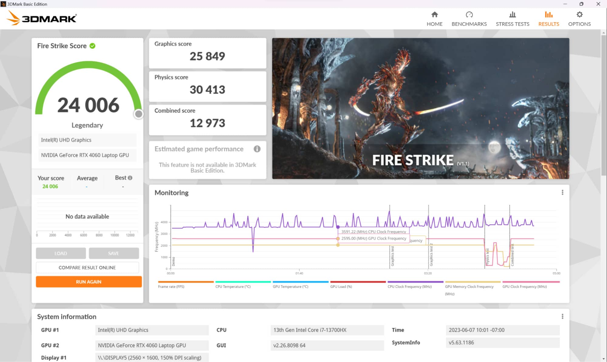
Task: Click the RUN AGAIN button
Action: (88, 282)
